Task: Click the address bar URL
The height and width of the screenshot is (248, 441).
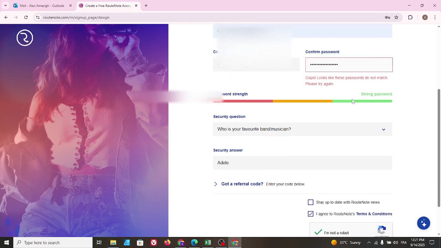Action: click(76, 17)
